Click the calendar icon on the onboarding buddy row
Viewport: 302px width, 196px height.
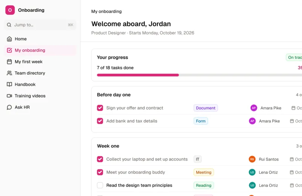[291, 172]
